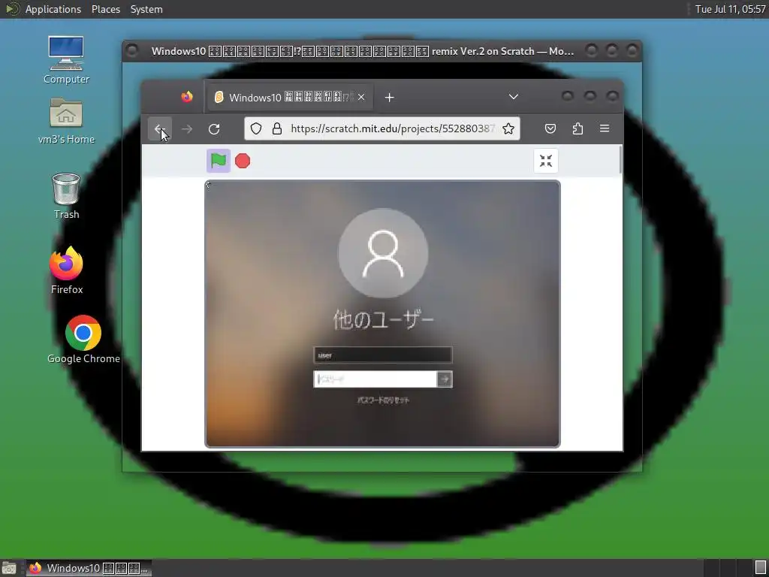769x577 pixels.
Task: Reload the page with the refresh icon
Action: click(x=214, y=129)
